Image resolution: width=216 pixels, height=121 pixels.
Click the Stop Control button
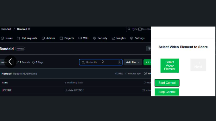[167, 92]
